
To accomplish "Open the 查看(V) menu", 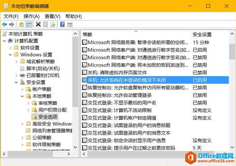I will (x=52, y=16).
